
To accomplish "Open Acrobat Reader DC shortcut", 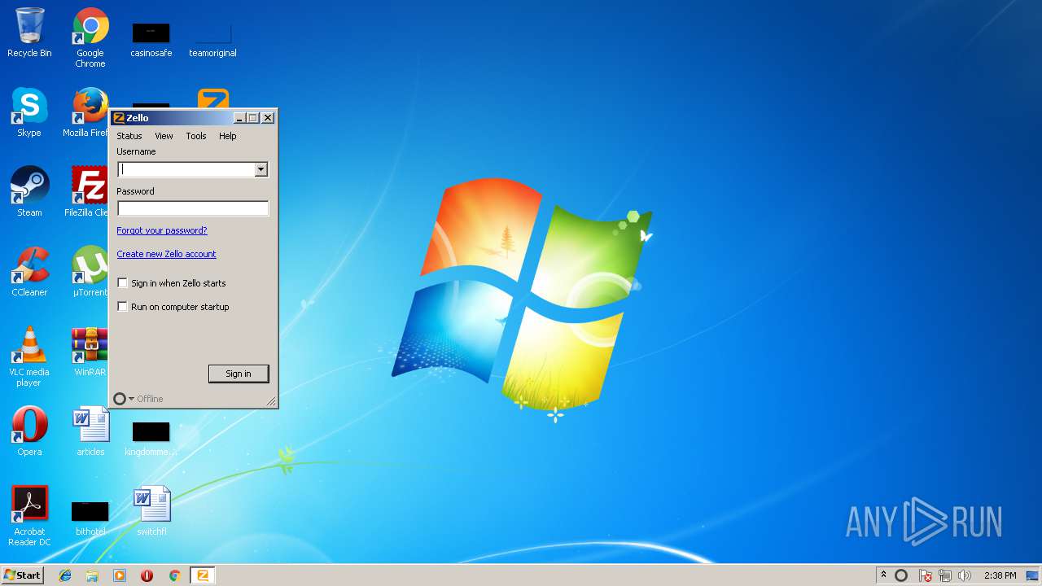I will pyautogui.click(x=29, y=516).
